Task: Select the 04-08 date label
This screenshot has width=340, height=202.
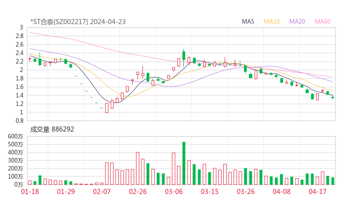Action: click(x=282, y=191)
